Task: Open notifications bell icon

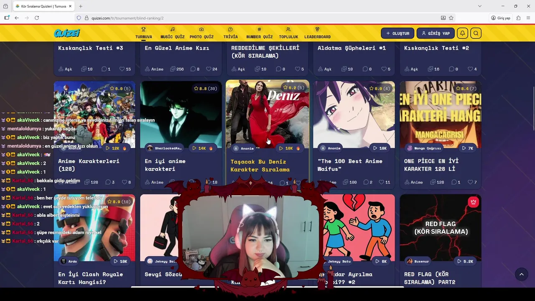Action: pyautogui.click(x=462, y=33)
